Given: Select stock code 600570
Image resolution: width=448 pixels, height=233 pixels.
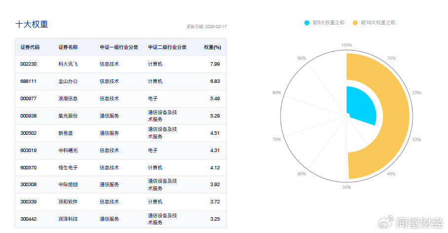Looking at the screenshot, I should click(x=28, y=167).
